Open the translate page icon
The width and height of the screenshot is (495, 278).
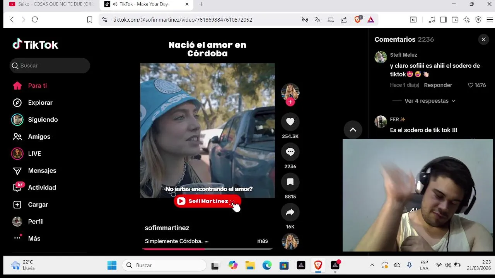point(317,20)
